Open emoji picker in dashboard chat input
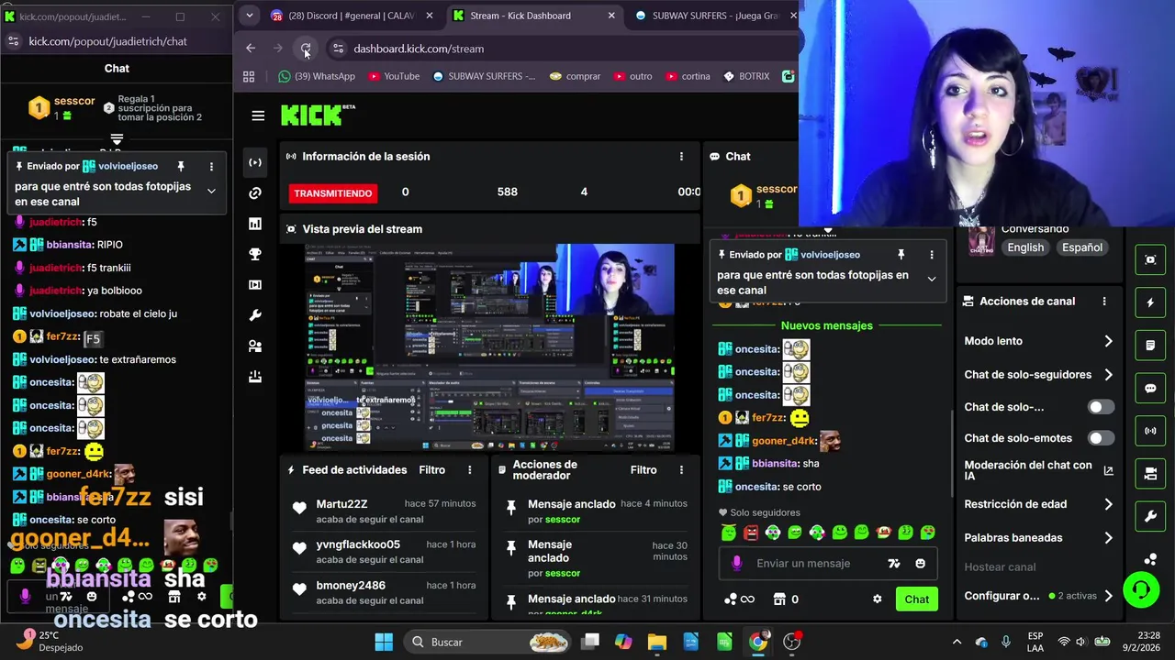Screen dimensions: 1175x660 (920, 564)
